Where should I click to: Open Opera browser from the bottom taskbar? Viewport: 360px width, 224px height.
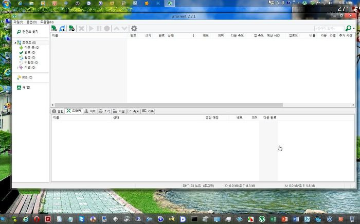pyautogui.click(x=37, y=219)
